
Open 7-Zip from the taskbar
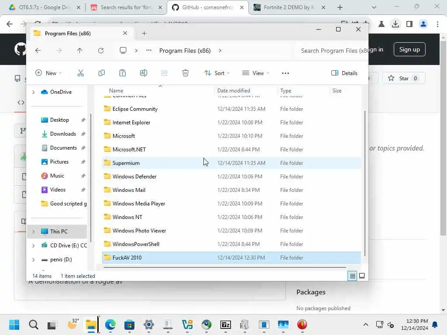(x=226, y=325)
